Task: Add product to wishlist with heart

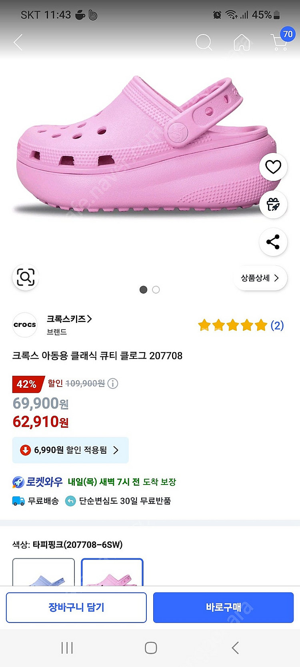Action: [x=273, y=167]
